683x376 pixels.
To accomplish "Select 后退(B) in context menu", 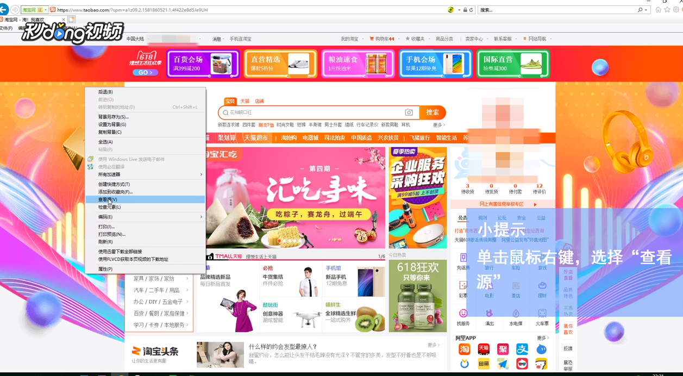I will point(145,92).
